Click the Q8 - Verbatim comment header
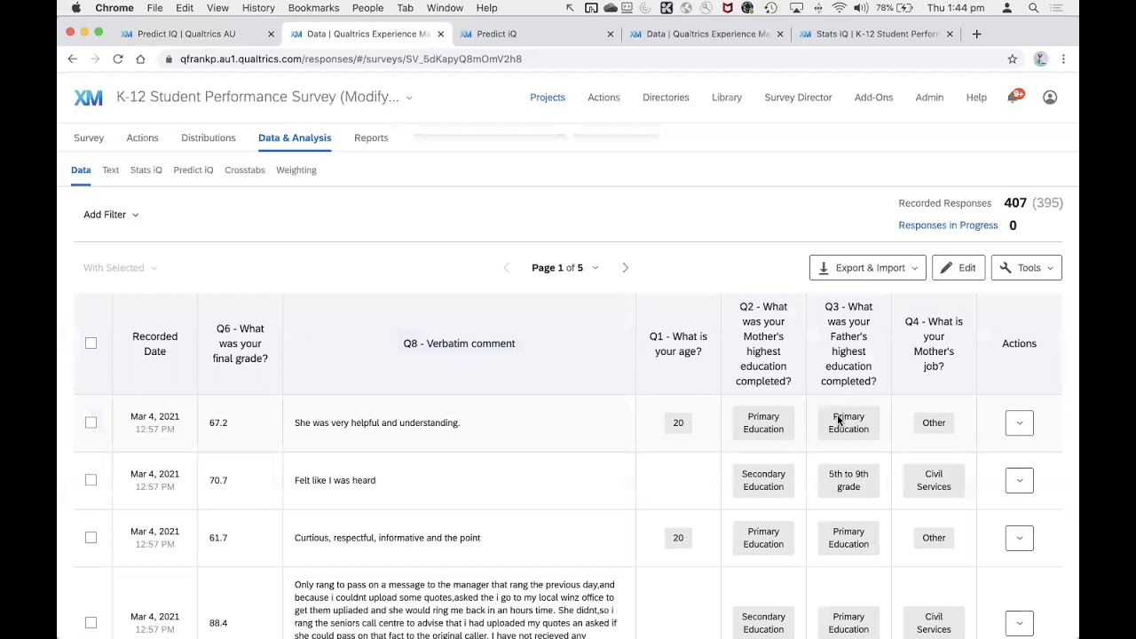The width and height of the screenshot is (1136, 639). coord(459,343)
